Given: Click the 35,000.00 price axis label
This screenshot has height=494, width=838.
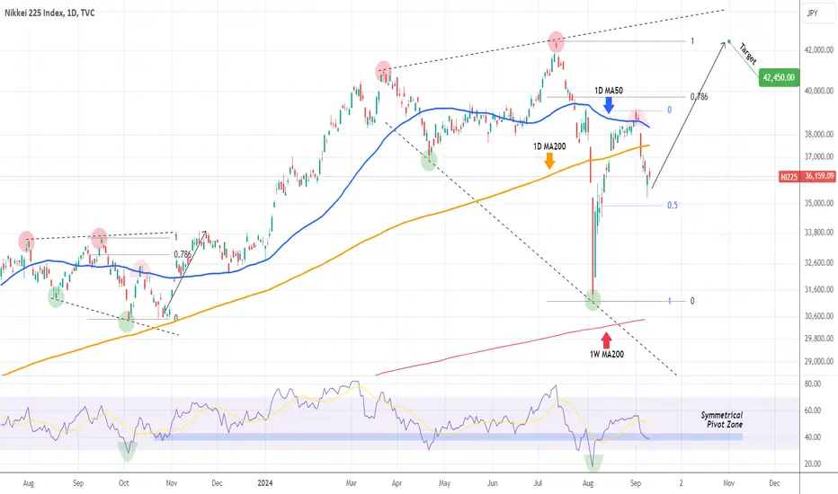Looking at the screenshot, I should pos(819,204).
